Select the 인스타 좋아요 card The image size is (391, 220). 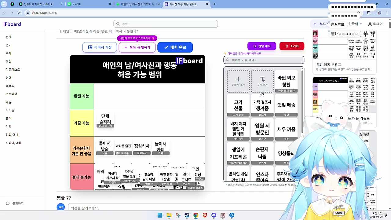262,174
